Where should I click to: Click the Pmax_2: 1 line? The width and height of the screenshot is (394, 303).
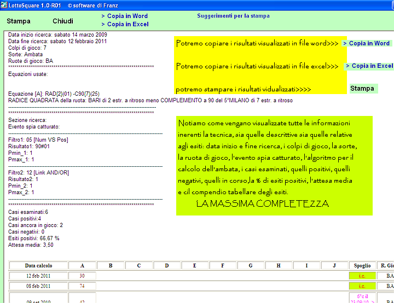coord(21,192)
